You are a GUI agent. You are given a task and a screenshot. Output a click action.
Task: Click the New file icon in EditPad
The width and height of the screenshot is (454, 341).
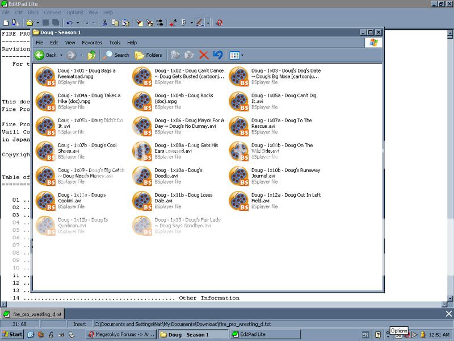point(6,23)
